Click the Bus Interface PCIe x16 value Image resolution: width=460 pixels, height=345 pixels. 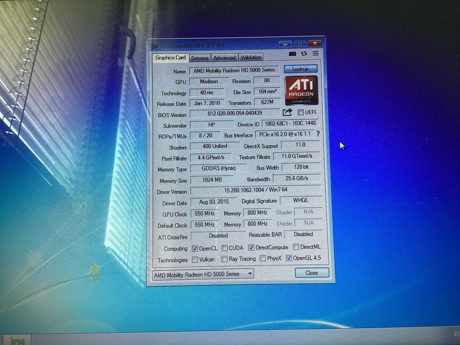[285, 134]
